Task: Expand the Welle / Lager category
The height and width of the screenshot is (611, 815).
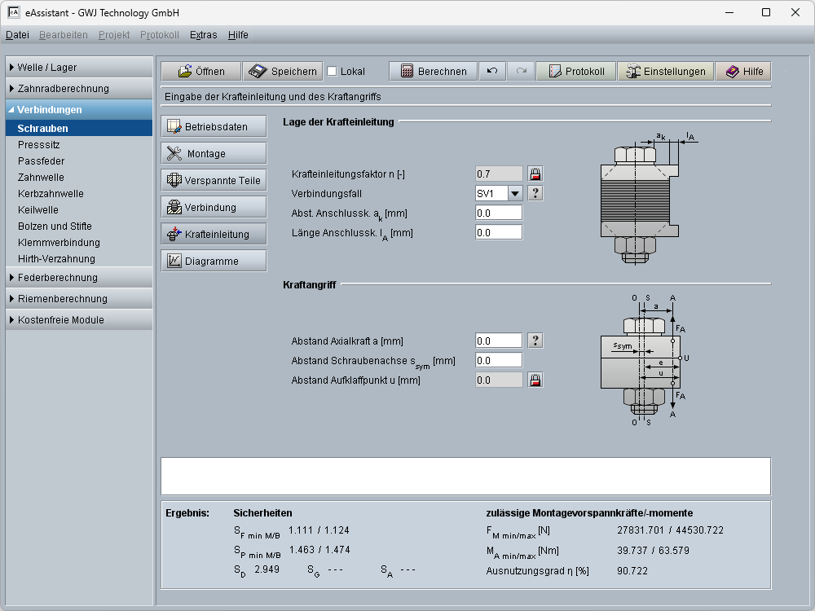Action: pos(79,68)
